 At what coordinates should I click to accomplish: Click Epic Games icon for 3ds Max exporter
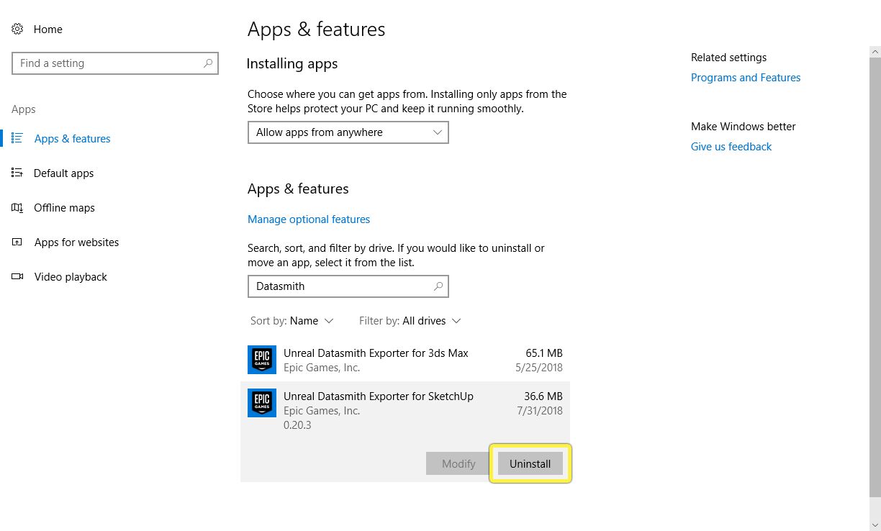point(262,360)
